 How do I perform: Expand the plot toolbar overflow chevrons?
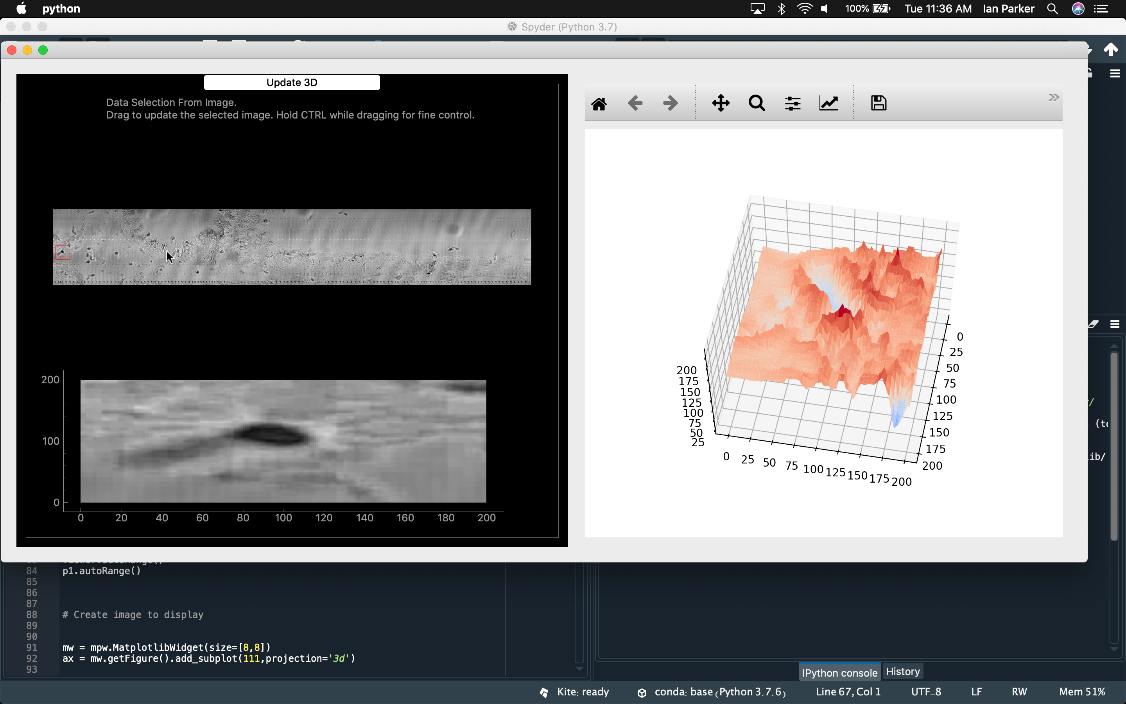[1053, 97]
